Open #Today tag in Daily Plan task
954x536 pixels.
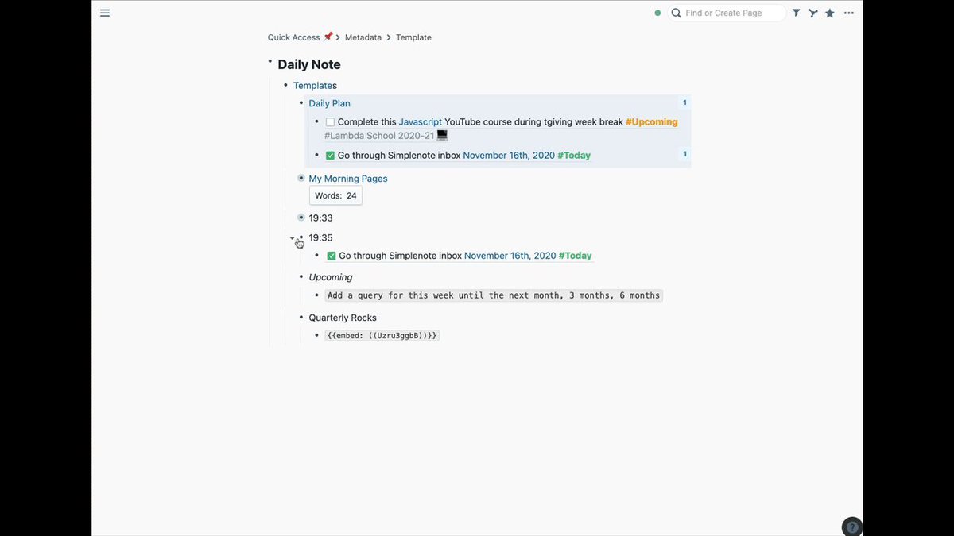[x=574, y=156]
